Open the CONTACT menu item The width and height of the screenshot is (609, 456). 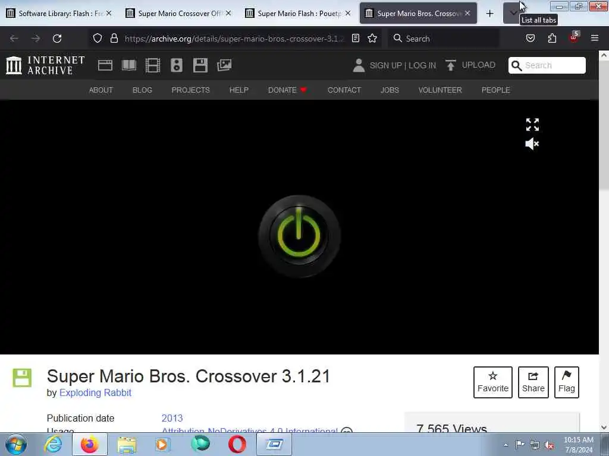pos(344,90)
